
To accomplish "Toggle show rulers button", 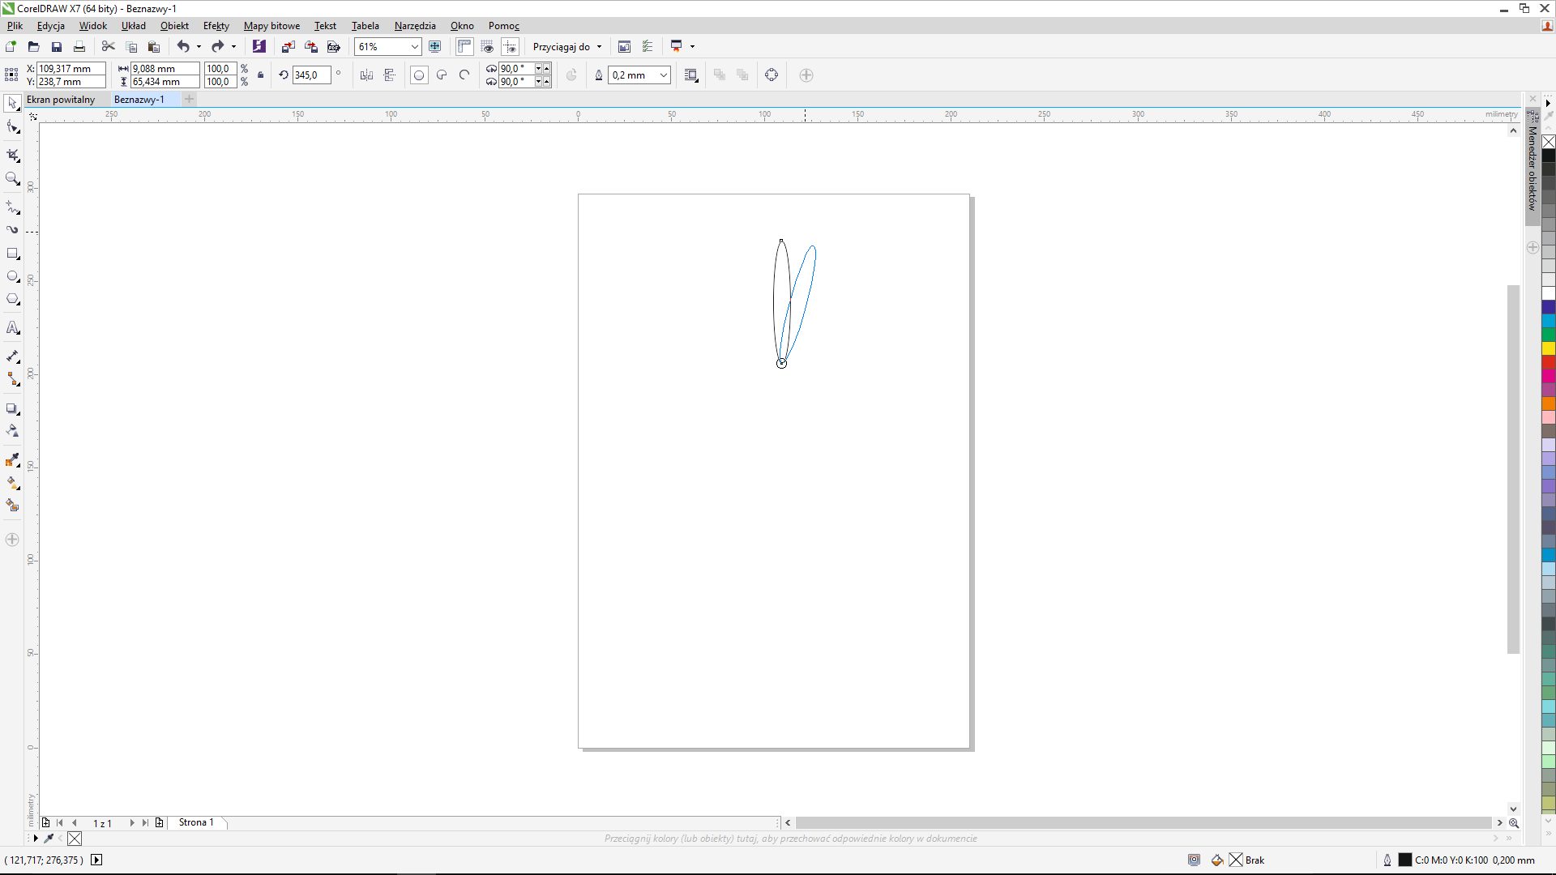I will (464, 47).
